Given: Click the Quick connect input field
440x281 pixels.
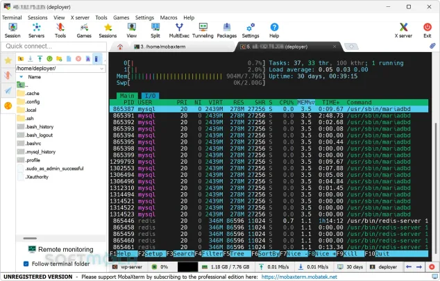Looking at the screenshot, I should 54,46.
